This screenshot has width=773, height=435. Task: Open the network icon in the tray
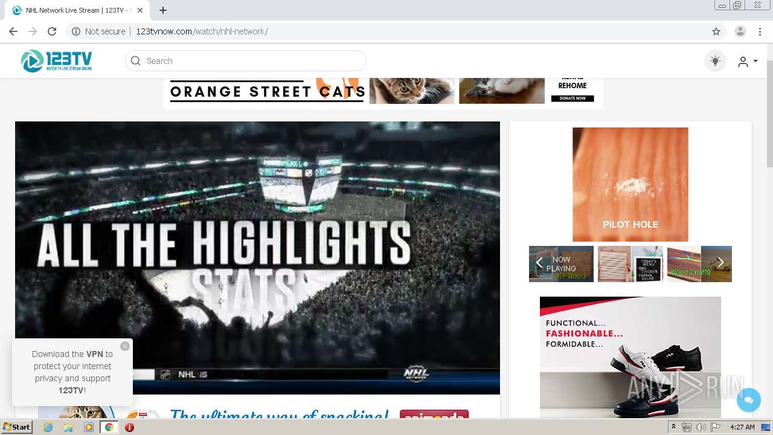pyautogui.click(x=687, y=427)
